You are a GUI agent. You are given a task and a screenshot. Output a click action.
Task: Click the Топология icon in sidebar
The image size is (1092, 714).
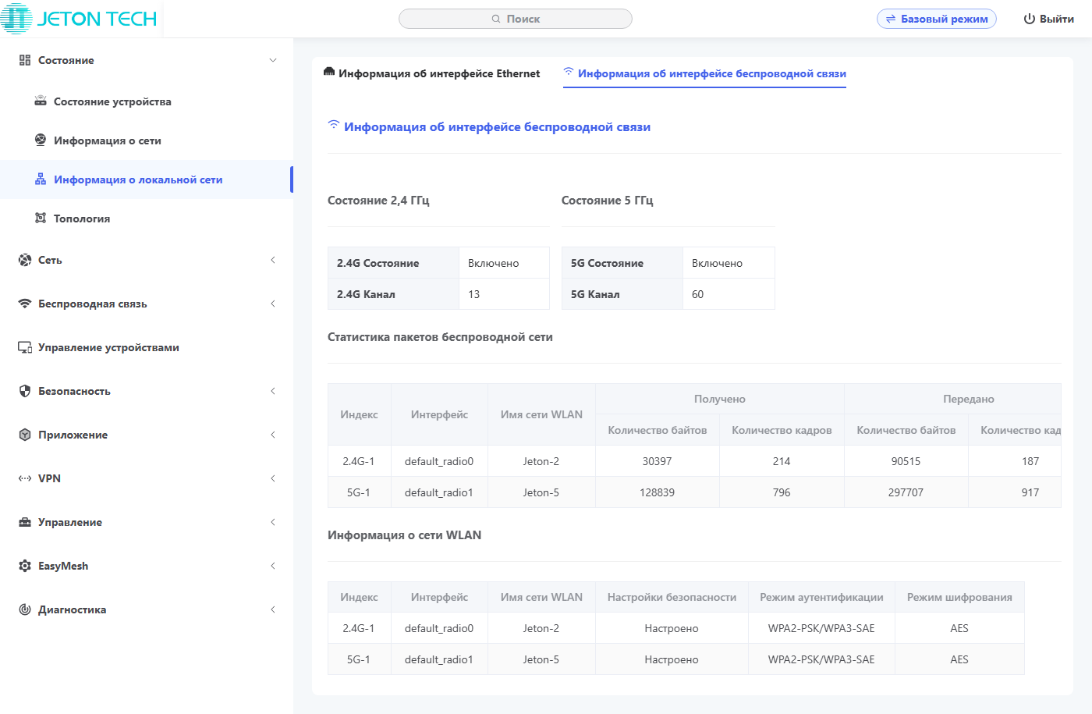click(41, 218)
